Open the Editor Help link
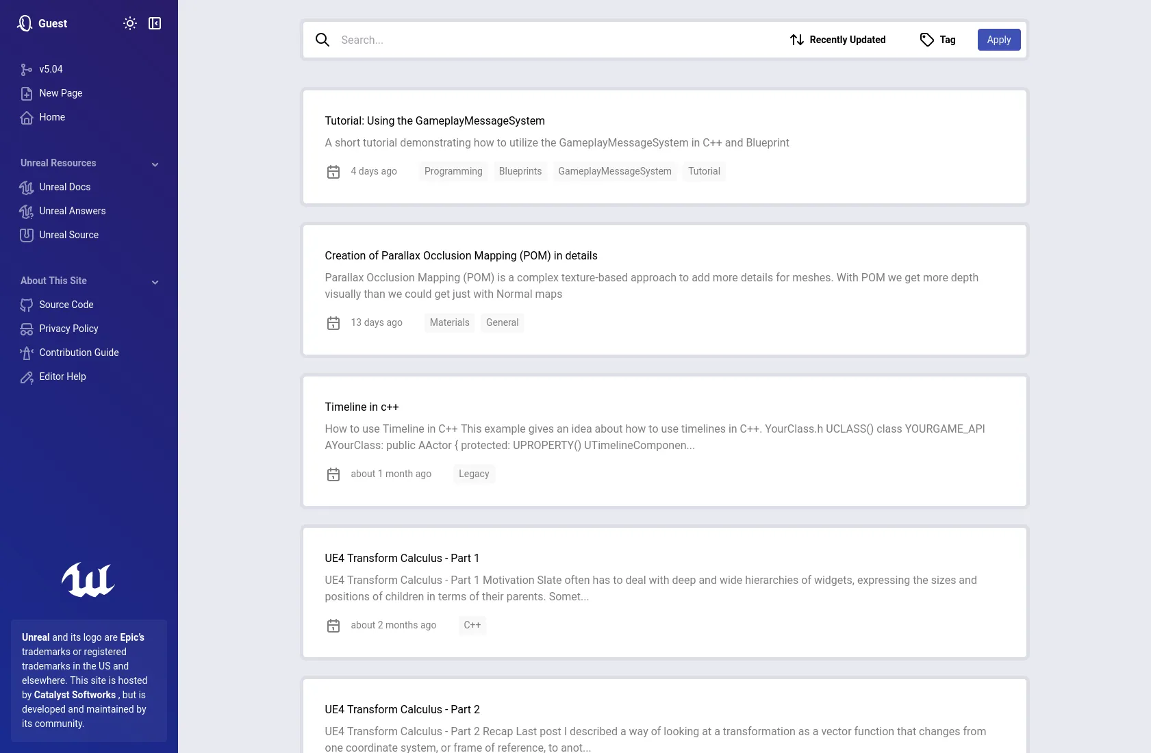 point(62,376)
